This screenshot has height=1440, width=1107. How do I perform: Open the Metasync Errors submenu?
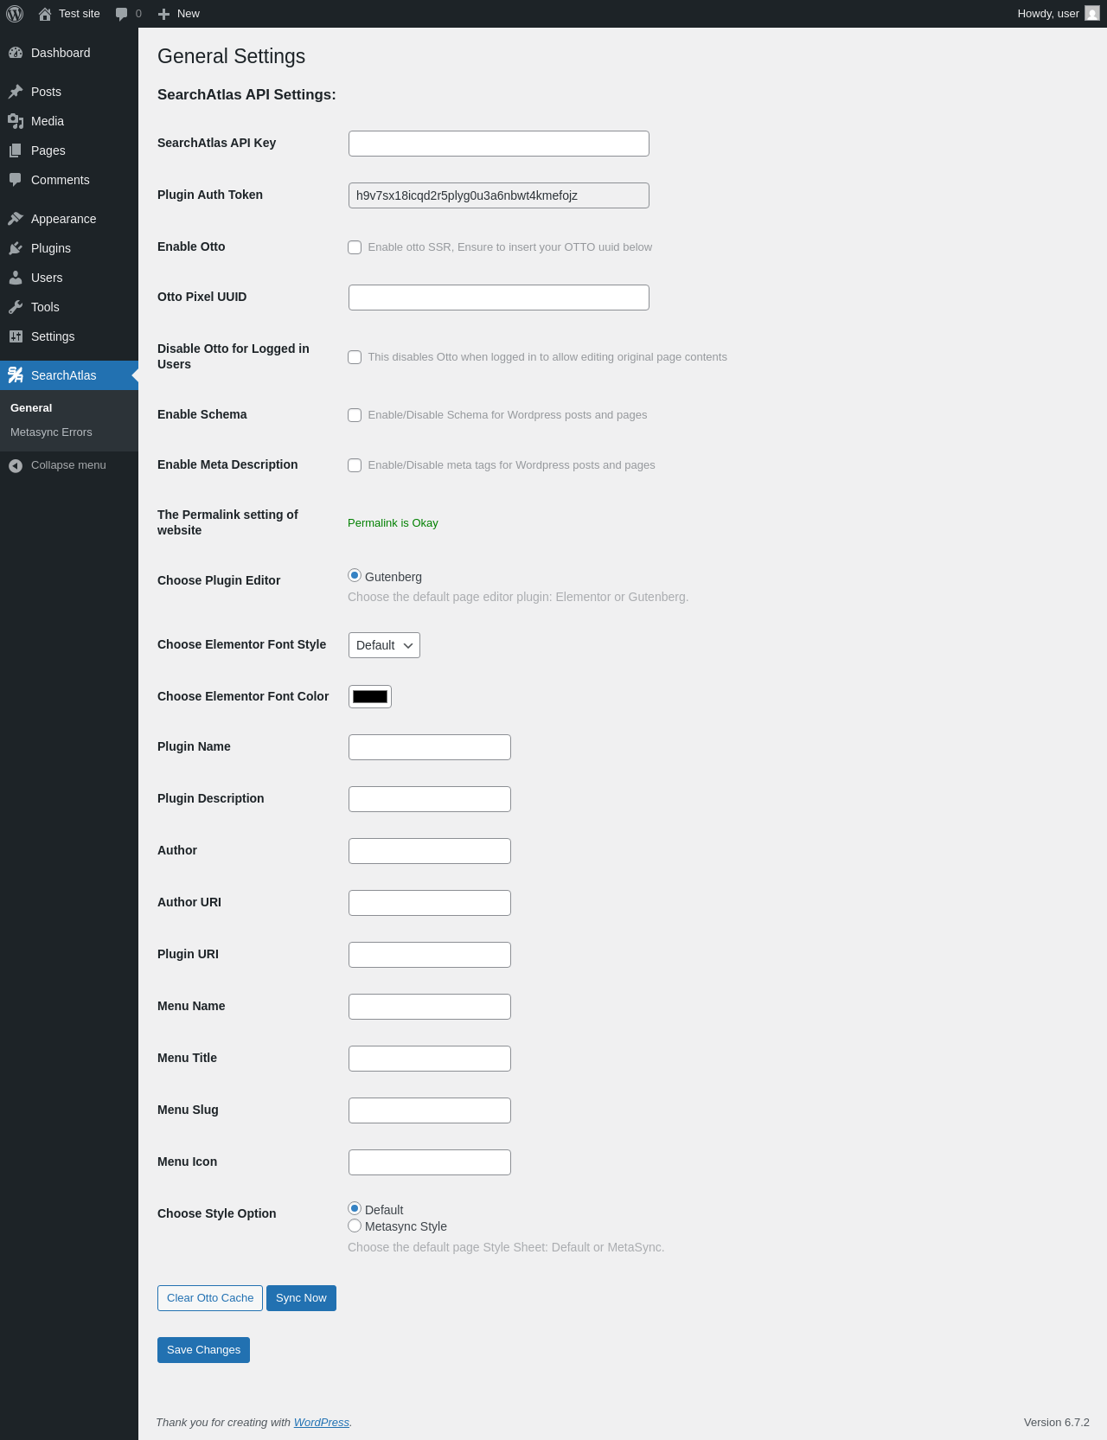(x=51, y=432)
